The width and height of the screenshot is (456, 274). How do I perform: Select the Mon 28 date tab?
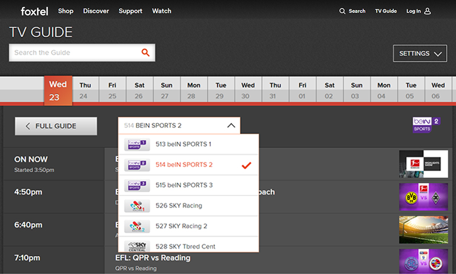(194, 89)
